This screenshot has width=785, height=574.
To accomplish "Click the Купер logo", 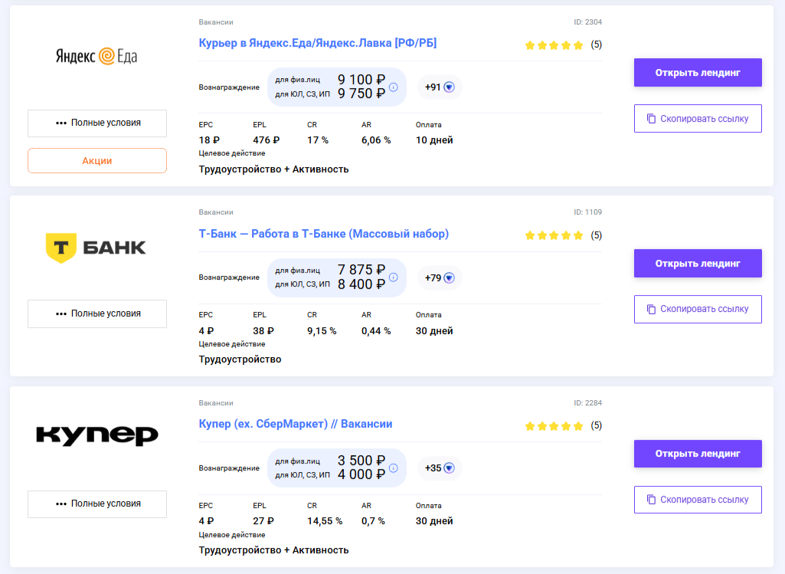I will (x=97, y=435).
